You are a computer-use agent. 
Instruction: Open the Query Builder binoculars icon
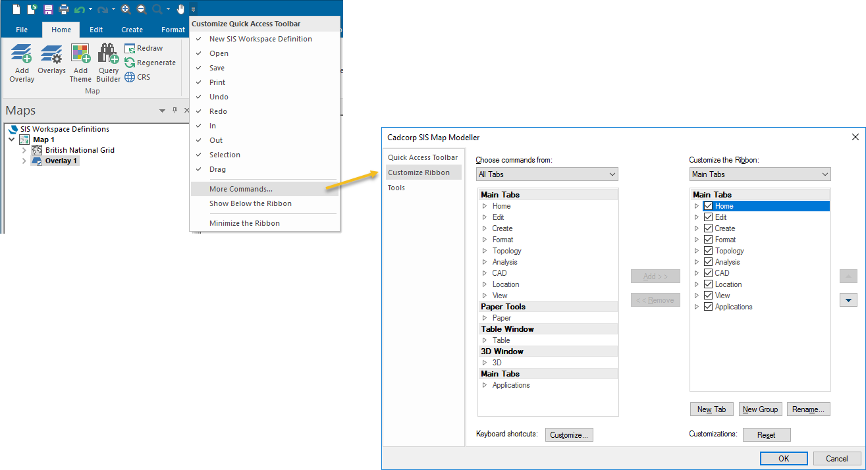click(109, 54)
